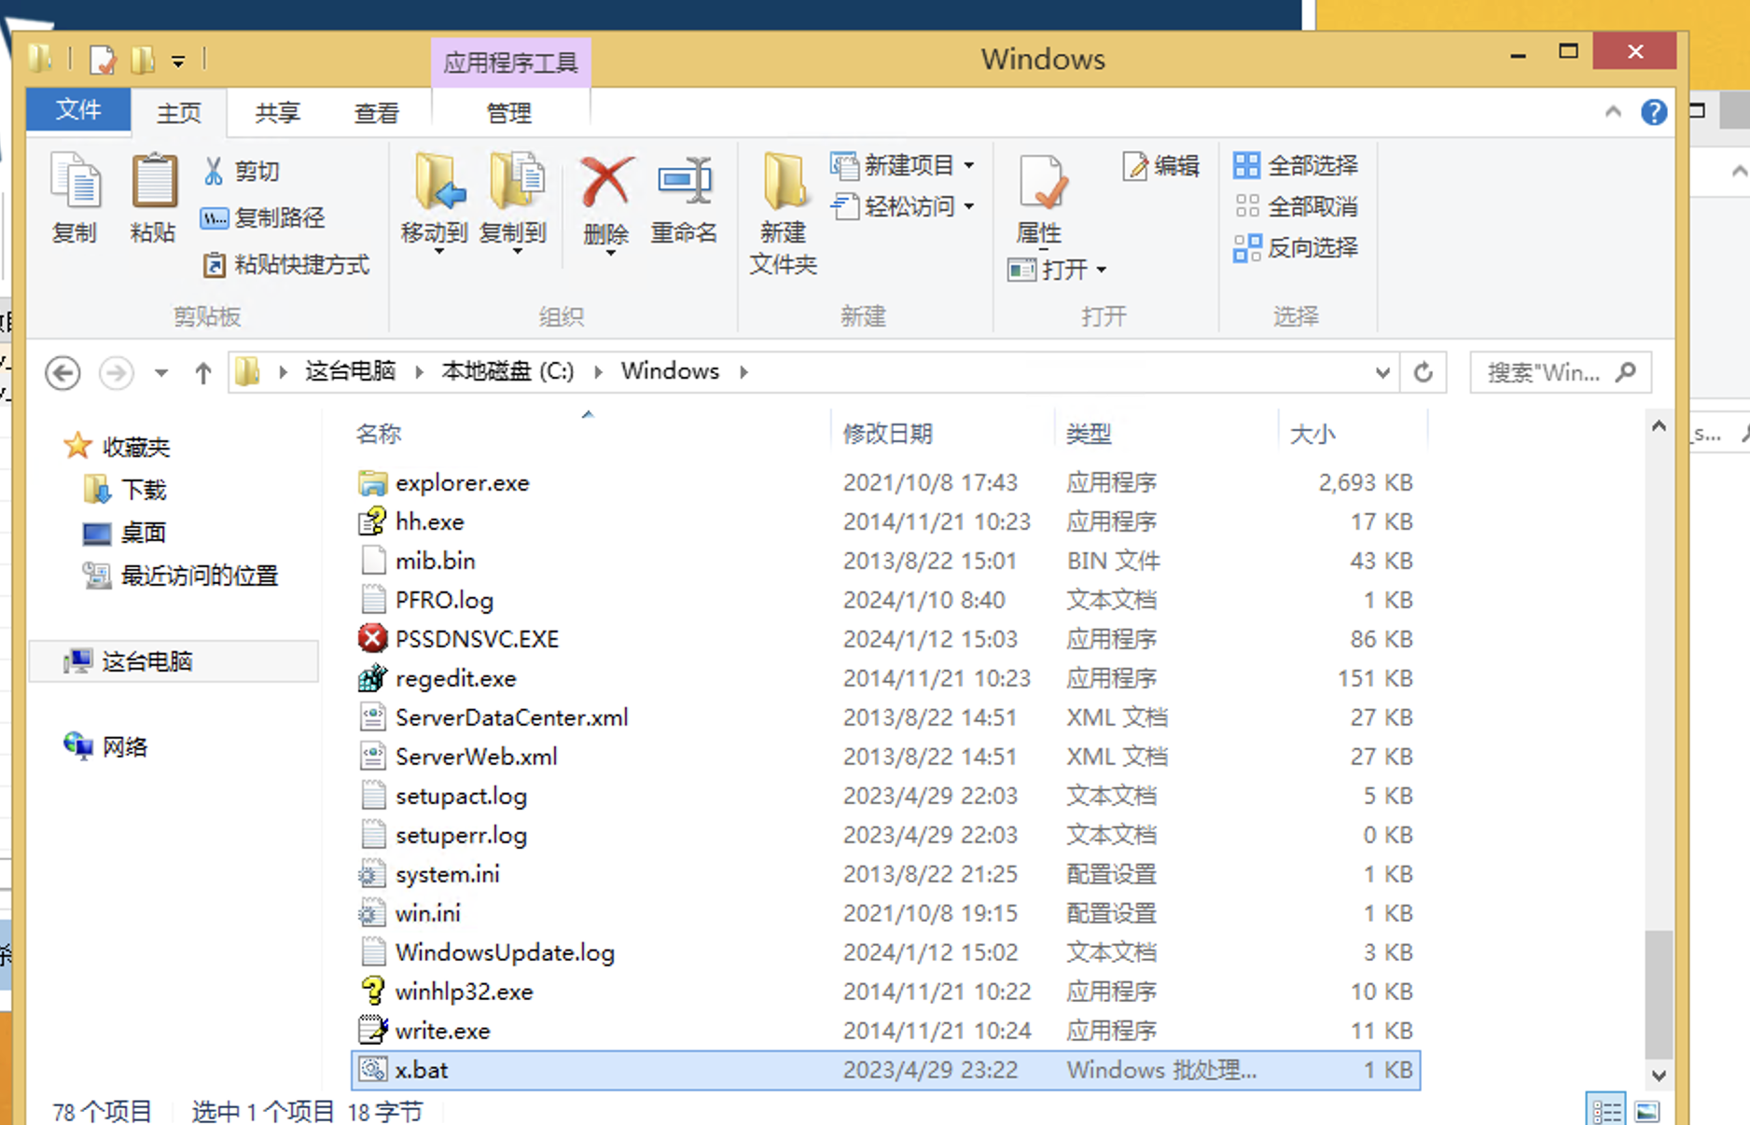Image resolution: width=1750 pixels, height=1125 pixels.
Task: Select the ServerDataCenter.xml file
Action: click(511, 717)
